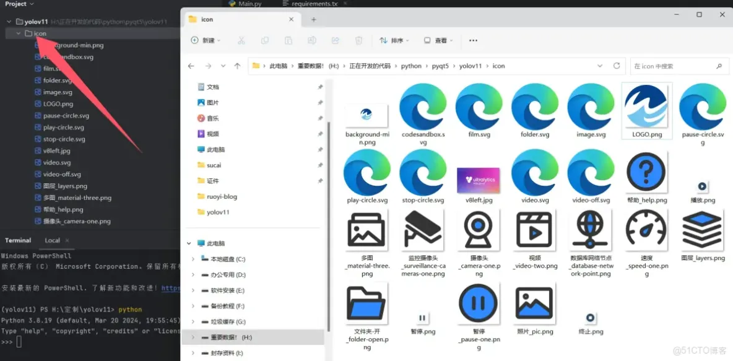Select the video-off.svg file icon
The width and height of the screenshot is (733, 361).
(x=591, y=173)
